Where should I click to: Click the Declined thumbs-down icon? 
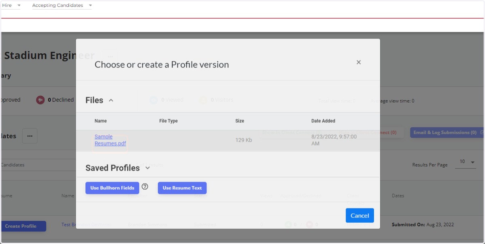pos(40,100)
